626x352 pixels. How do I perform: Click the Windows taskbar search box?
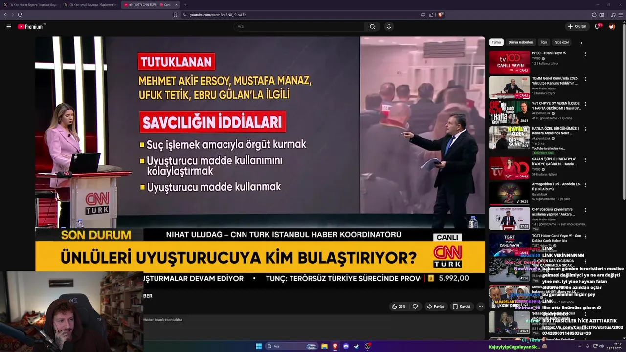point(291,346)
